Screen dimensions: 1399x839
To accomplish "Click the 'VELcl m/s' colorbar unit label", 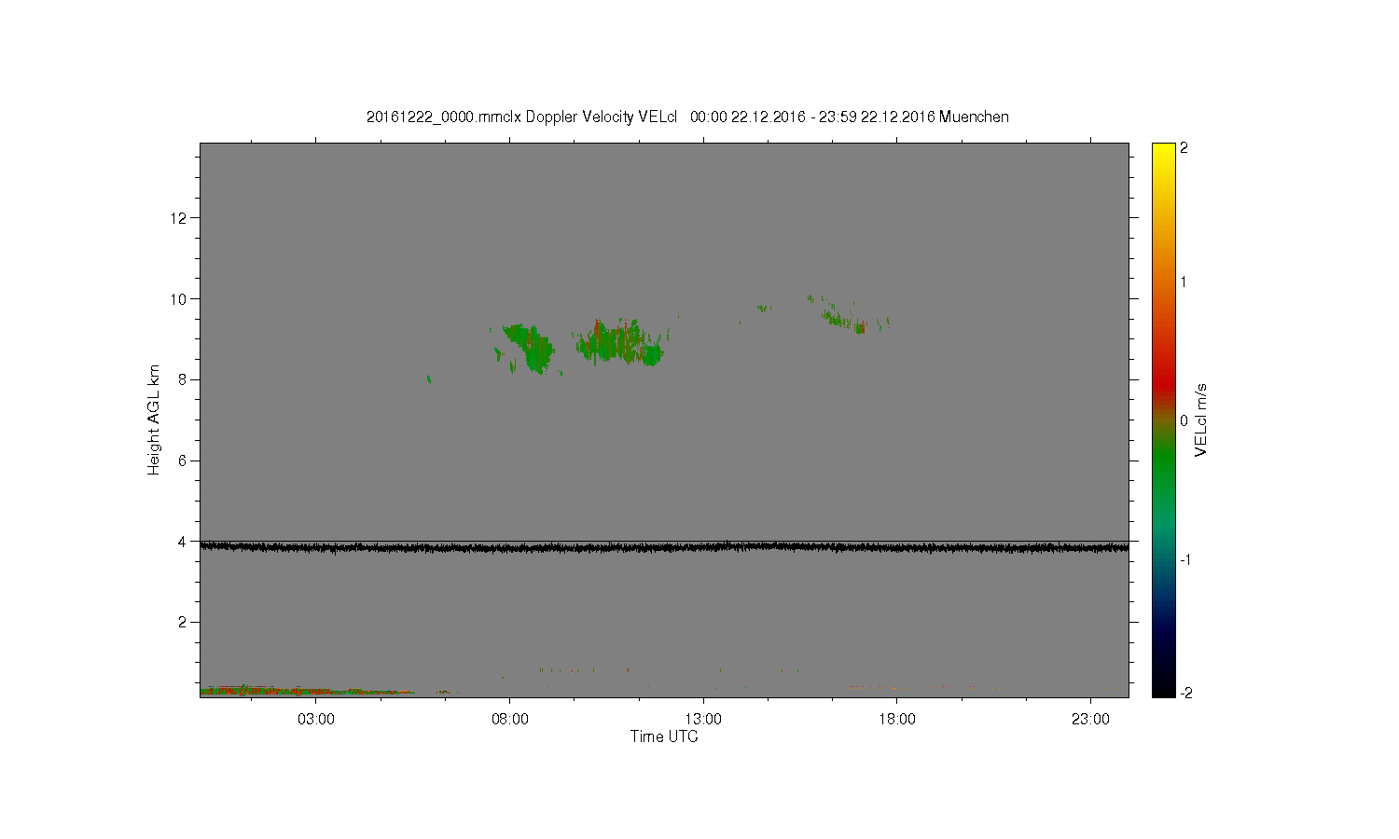I will [1201, 419].
